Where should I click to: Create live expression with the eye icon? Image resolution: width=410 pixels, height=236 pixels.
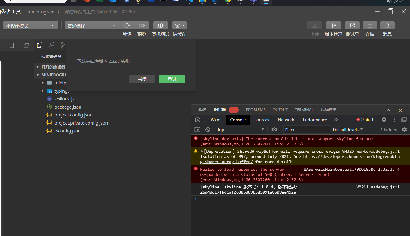(x=274, y=129)
